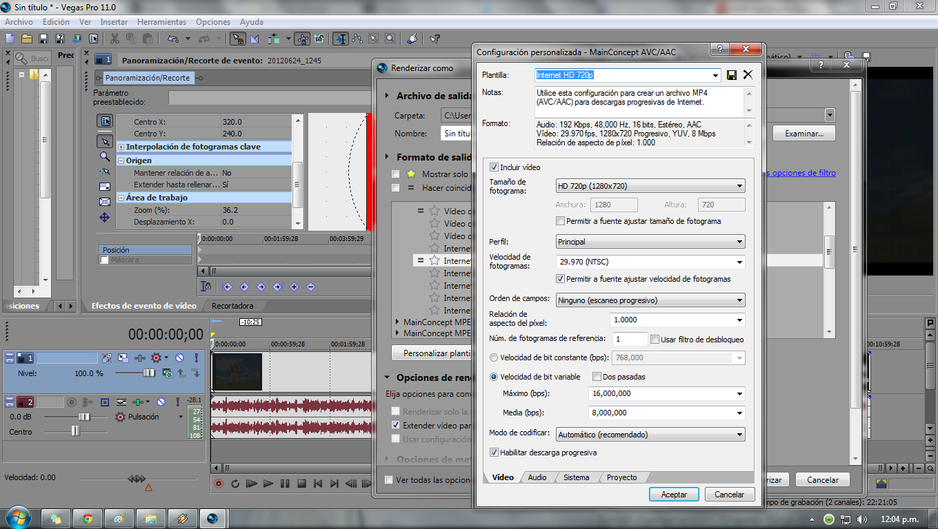The image size is (938, 529).
Task: Open the Plantilla template dropdown
Action: point(717,74)
